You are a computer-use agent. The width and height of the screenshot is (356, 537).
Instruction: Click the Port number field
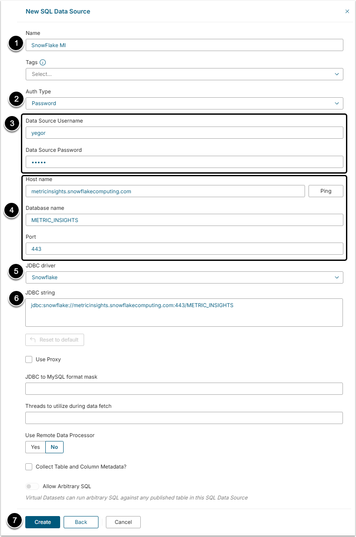coord(184,249)
